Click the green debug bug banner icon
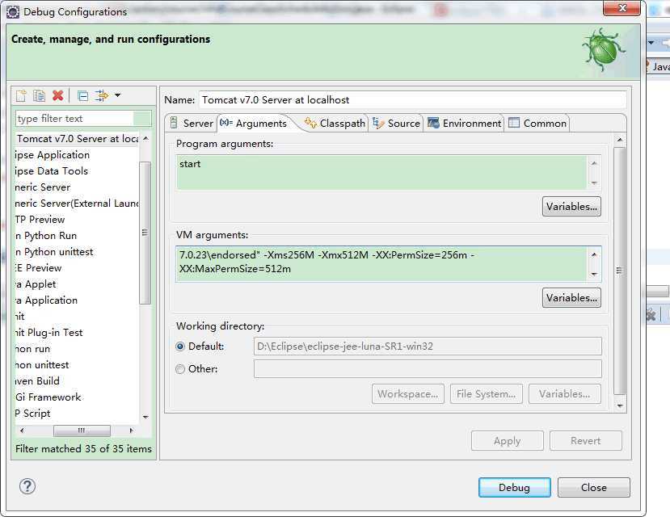Screen dimensions: 670x525 point(603,50)
